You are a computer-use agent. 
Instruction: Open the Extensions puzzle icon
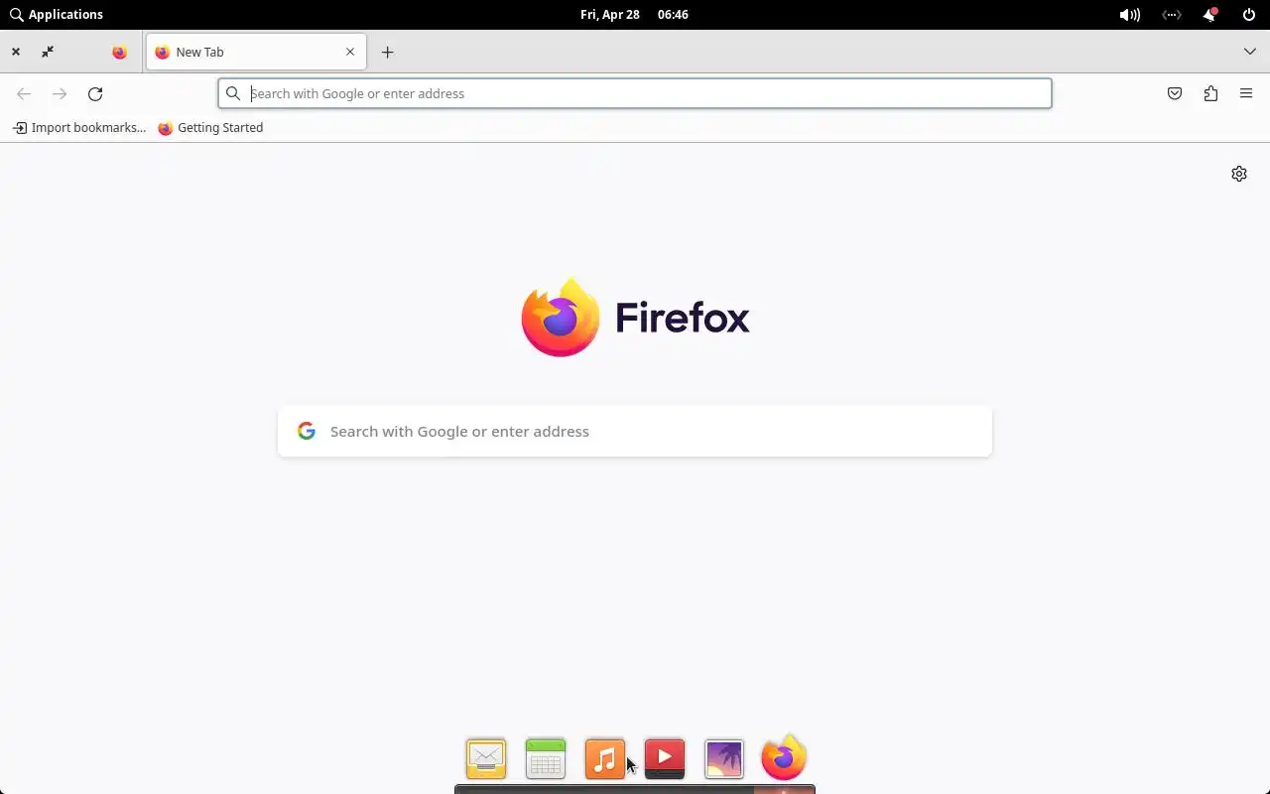point(1210,93)
